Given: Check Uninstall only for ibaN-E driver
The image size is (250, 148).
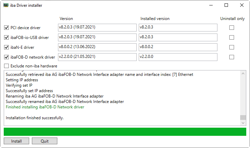Looking at the screenshot, I should (x=232, y=47).
